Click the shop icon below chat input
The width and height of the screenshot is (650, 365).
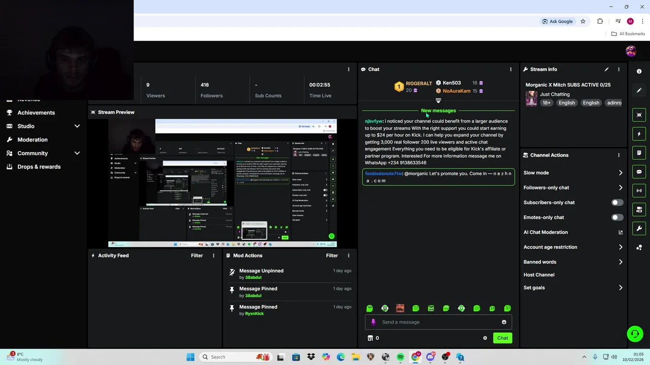tap(370, 338)
